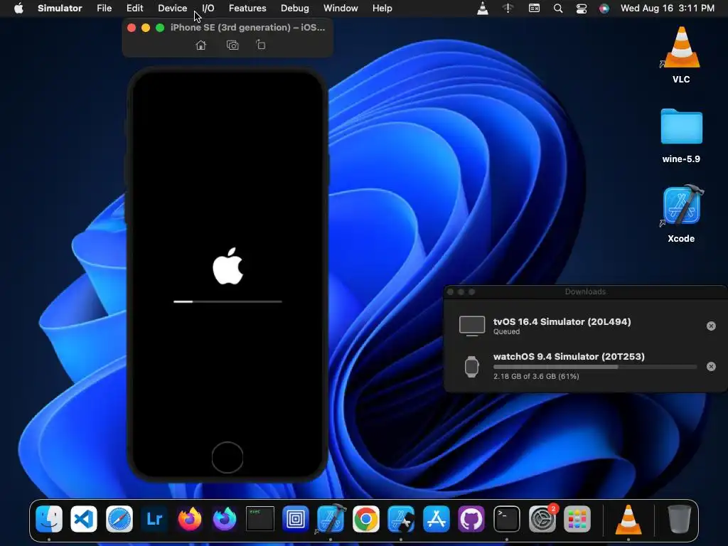
Task: Click the VLC cone in the menu bar
Action: (x=483, y=9)
